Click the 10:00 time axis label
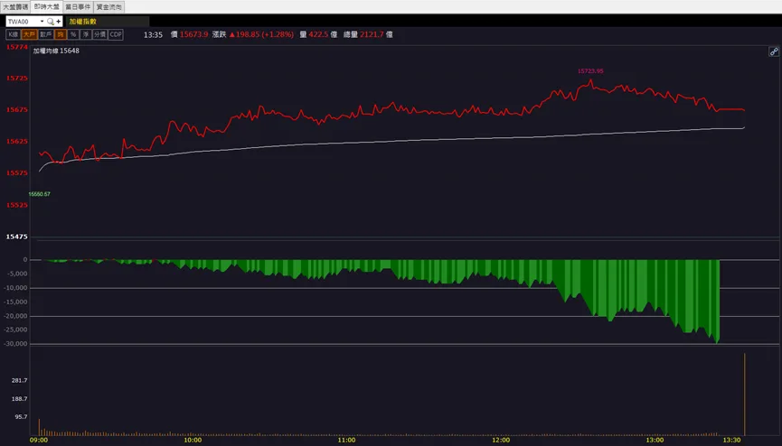Screen dimensions: 782x446 [193, 440]
